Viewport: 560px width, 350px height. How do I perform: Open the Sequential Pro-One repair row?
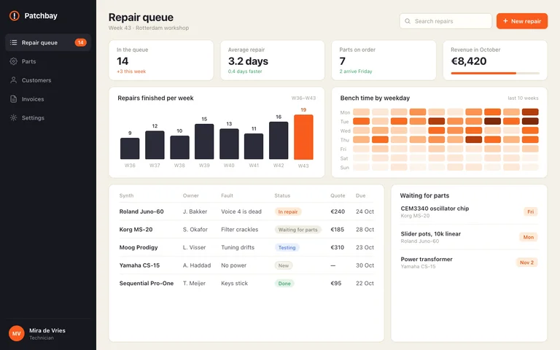click(x=246, y=283)
